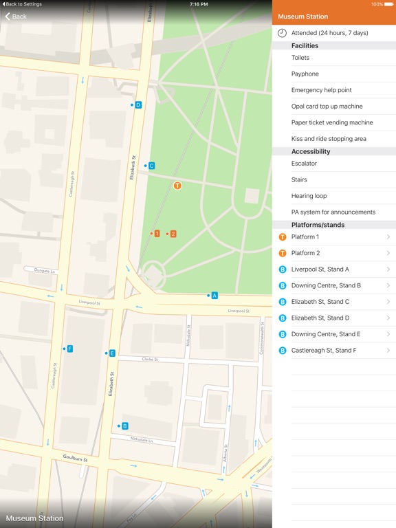Screen dimensions: 396x528
Task: Go Back using the top-left button
Action: [16, 16]
